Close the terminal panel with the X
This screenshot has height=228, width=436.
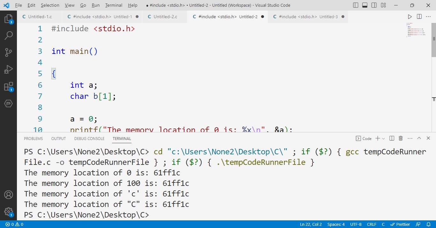tap(428, 138)
